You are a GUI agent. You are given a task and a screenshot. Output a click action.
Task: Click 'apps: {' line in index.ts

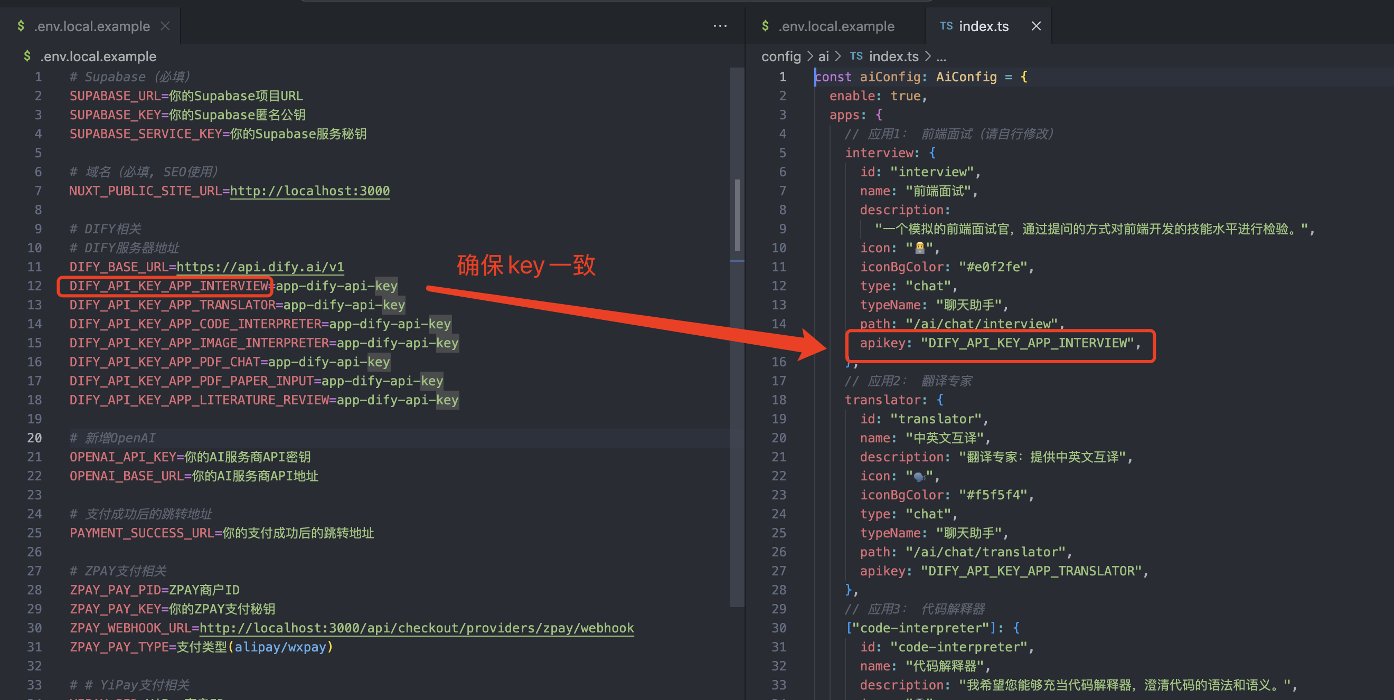pyautogui.click(x=855, y=115)
